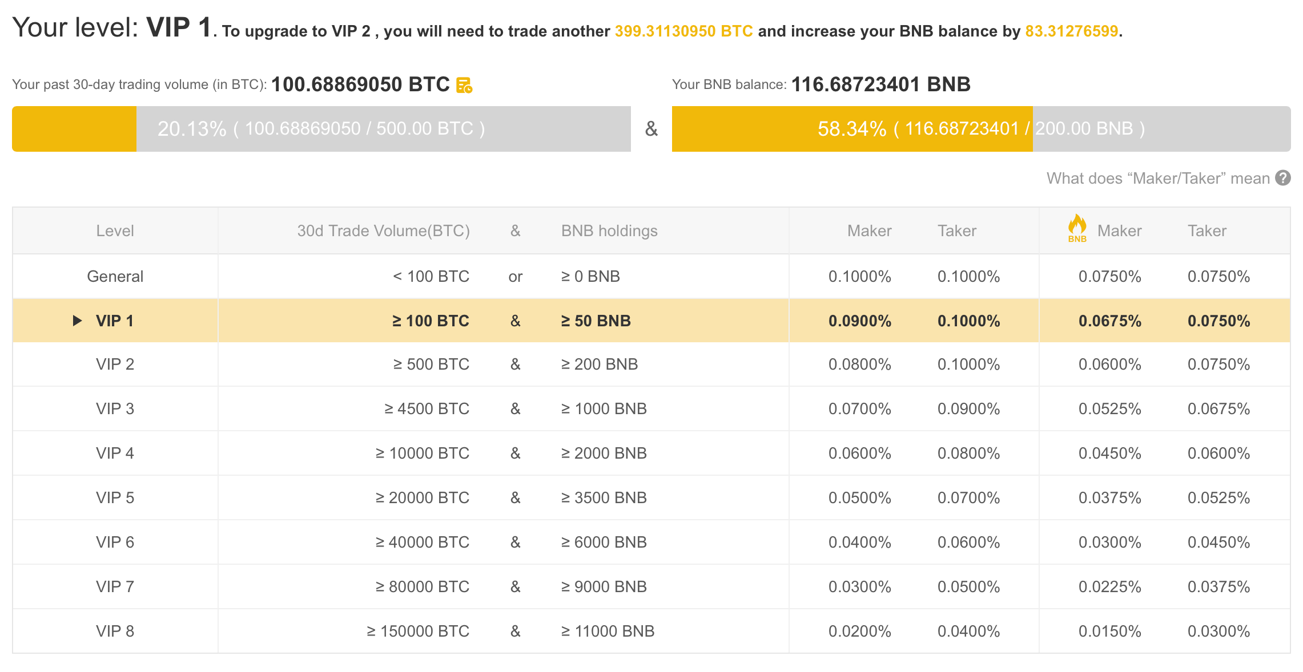Click the BNB balance progress bar

(x=982, y=128)
